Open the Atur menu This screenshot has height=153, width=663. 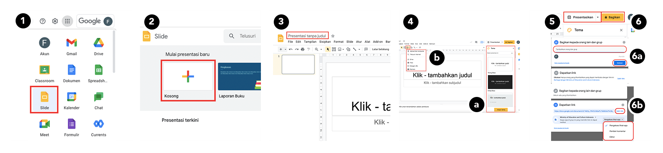click(359, 42)
